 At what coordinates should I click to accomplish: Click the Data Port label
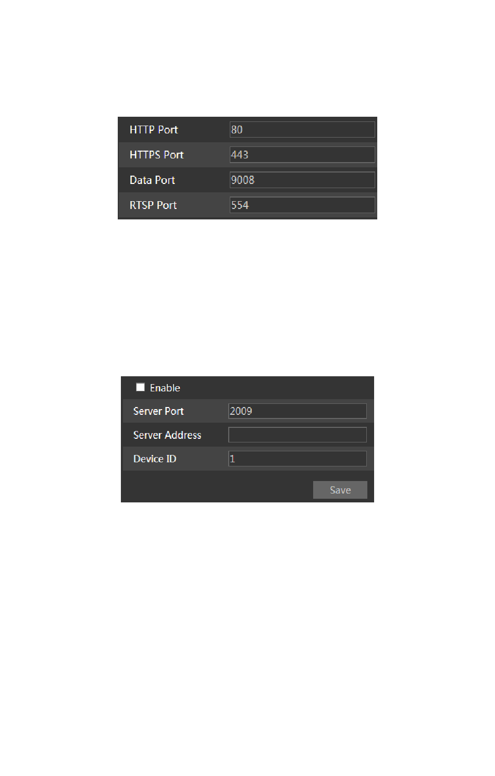(152, 180)
